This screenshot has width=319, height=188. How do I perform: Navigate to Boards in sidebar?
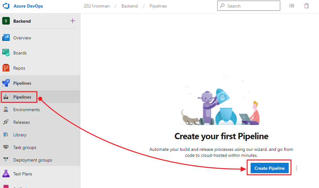20,53
